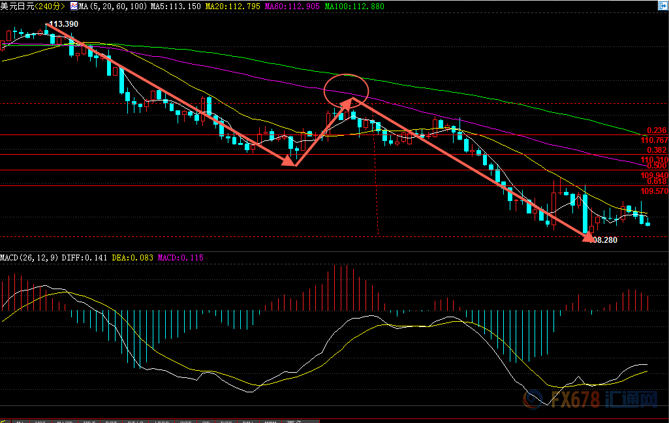Click the 113.390 high price label
Viewport: 669px width, 423px height.
[63, 24]
